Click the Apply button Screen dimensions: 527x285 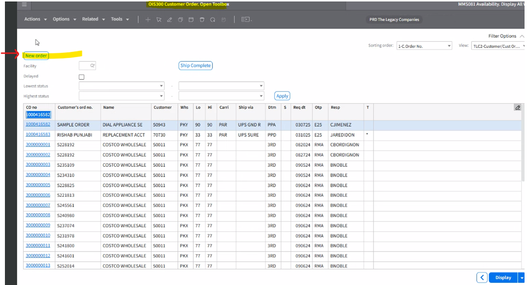coord(282,96)
